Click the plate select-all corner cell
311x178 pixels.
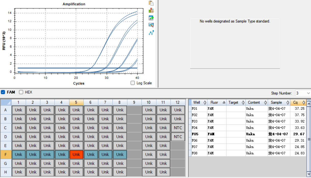point(6,102)
